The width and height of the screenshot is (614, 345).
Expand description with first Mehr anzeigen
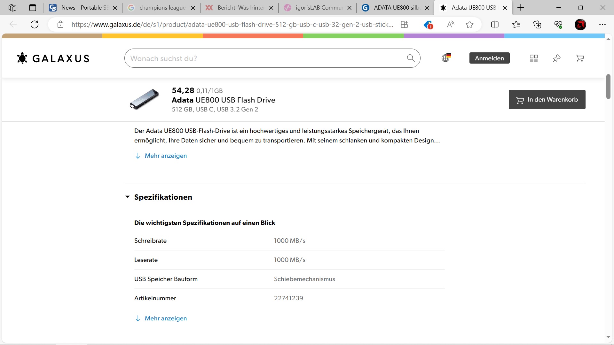165,156
